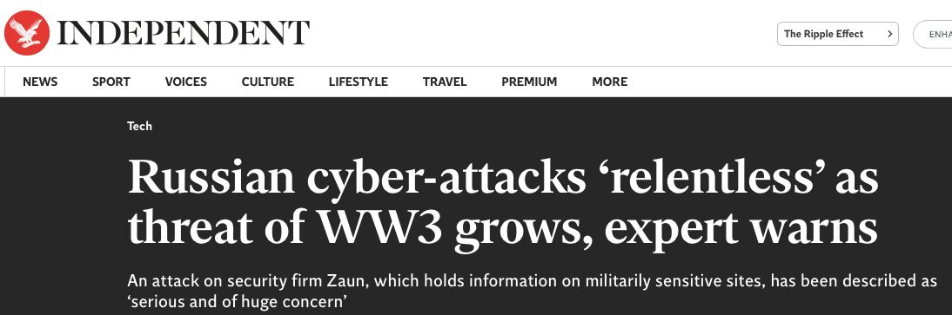Viewport: 952px width, 315px height.
Task: Go to the SPORT section
Action: pos(111,82)
